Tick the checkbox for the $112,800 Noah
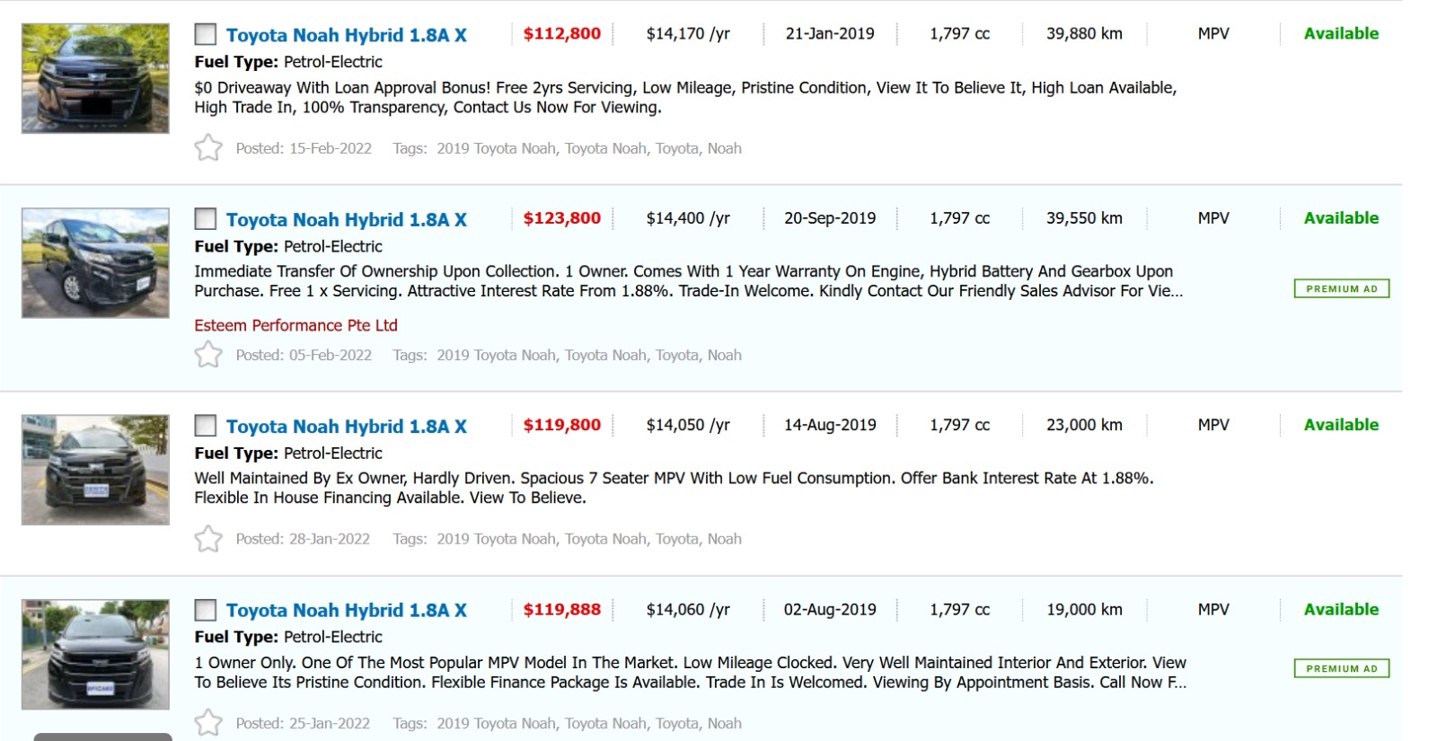This screenshot has width=1437, height=741. pyautogui.click(x=206, y=35)
